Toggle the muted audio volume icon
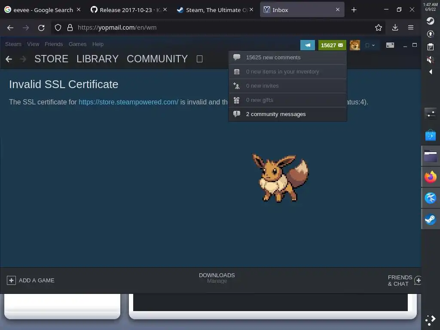Viewport: 440px width, 330px height. (x=431, y=59)
